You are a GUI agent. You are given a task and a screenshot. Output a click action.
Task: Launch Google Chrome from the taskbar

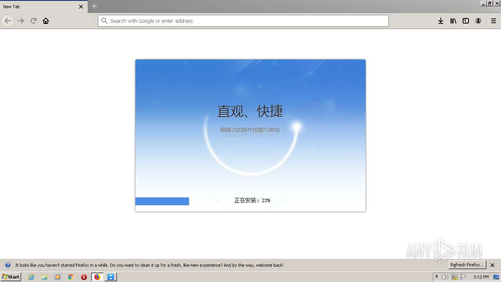(x=71, y=277)
